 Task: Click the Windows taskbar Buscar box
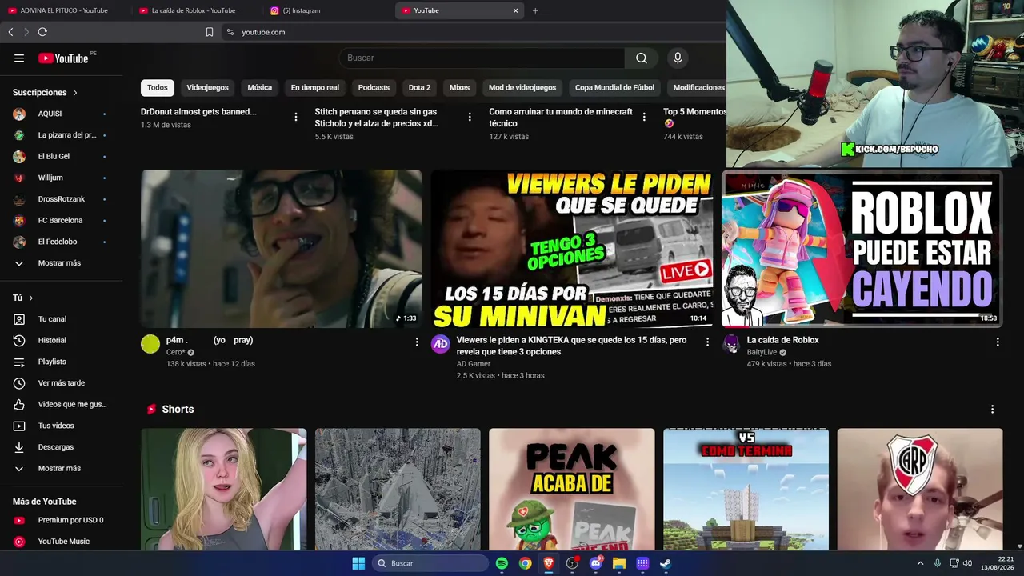tap(430, 563)
